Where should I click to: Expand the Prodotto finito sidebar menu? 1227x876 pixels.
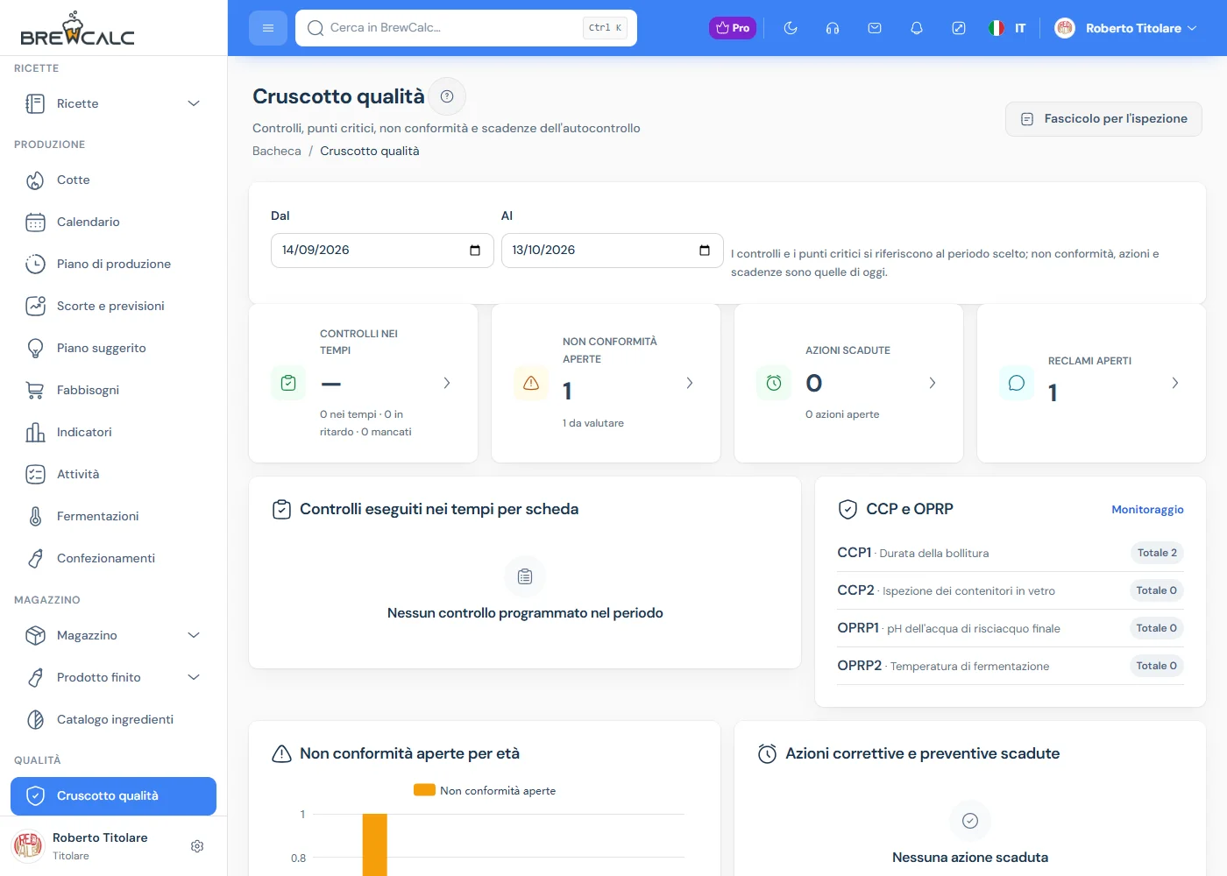click(x=114, y=677)
